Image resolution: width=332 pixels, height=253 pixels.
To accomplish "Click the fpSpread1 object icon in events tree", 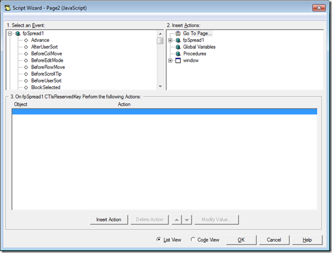I will coord(18,34).
